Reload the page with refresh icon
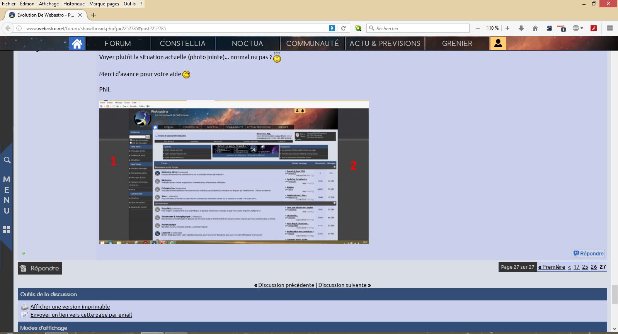The height and width of the screenshot is (334, 618). 343,28
